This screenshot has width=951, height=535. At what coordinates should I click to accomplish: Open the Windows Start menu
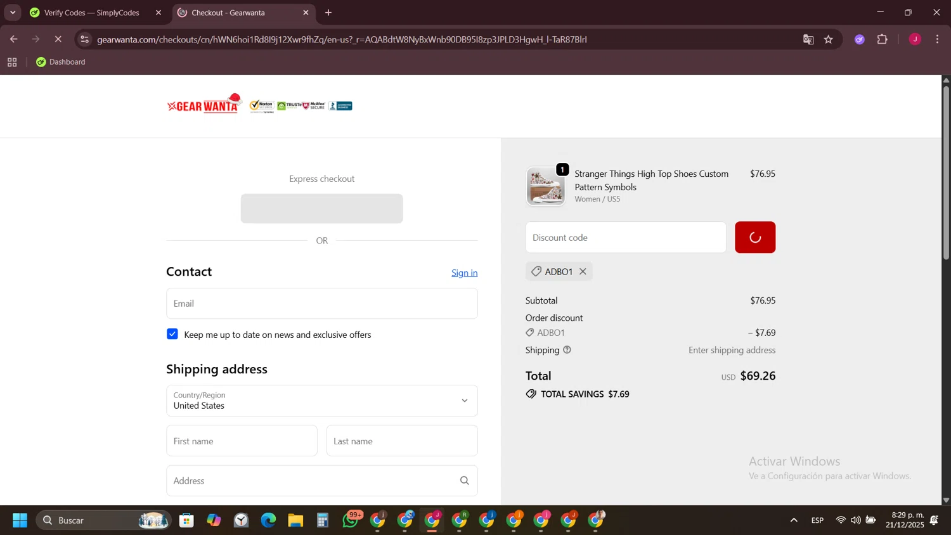[x=20, y=520]
